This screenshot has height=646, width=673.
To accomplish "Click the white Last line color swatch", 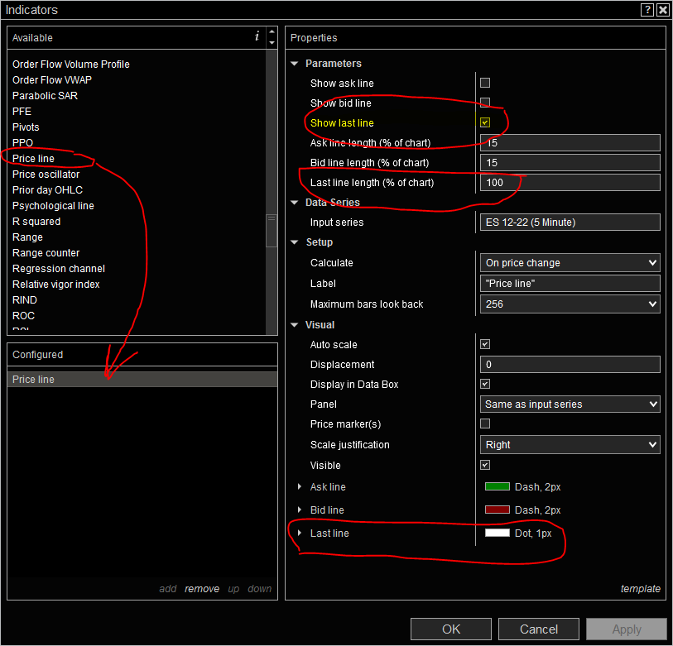I will point(497,534).
